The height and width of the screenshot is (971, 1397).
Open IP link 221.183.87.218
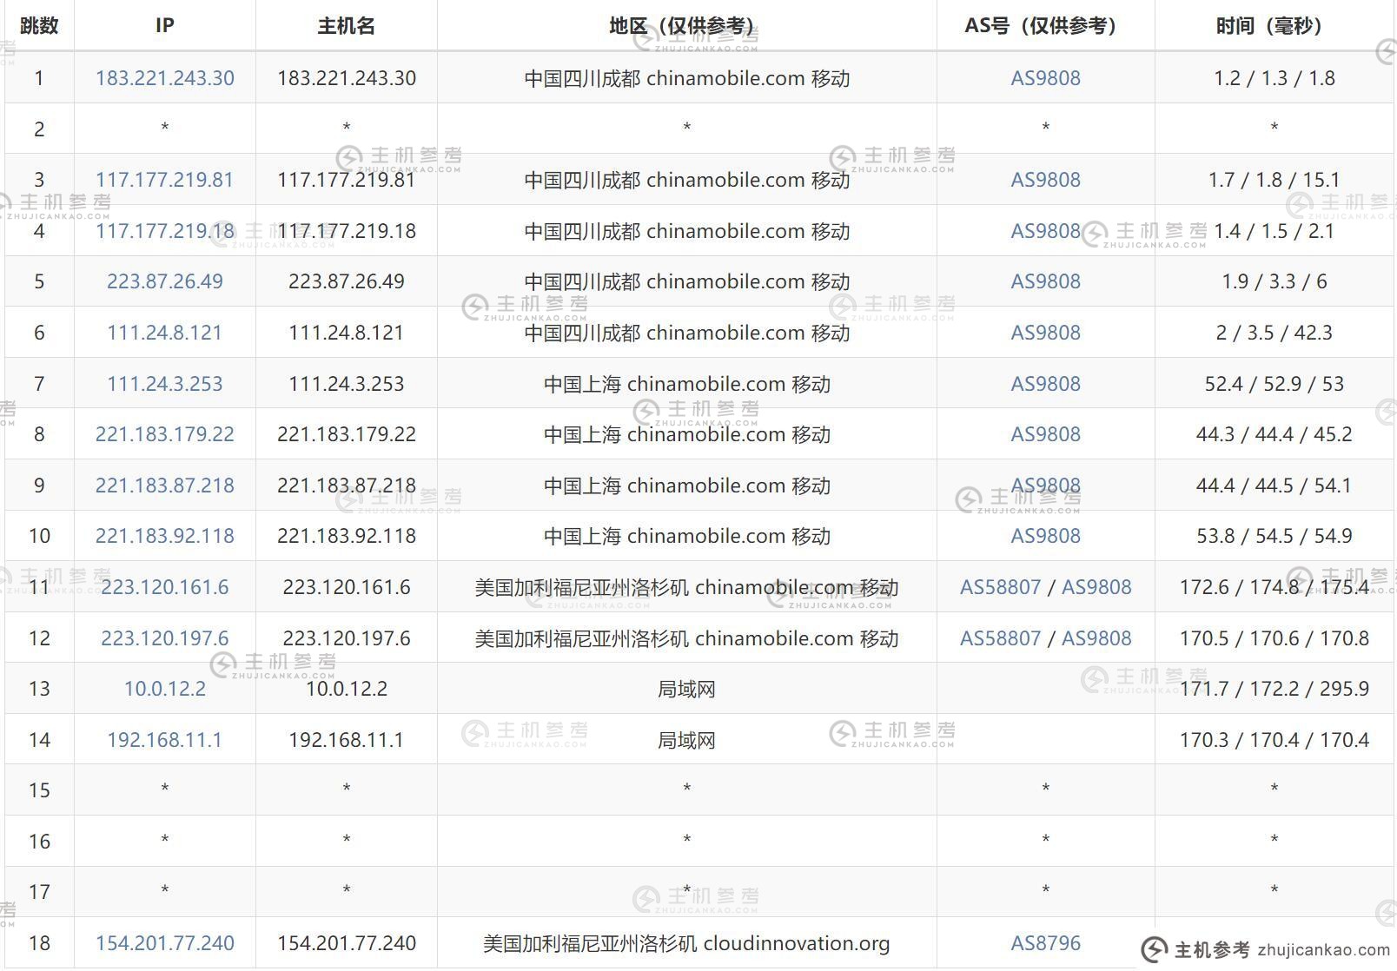coord(164,485)
